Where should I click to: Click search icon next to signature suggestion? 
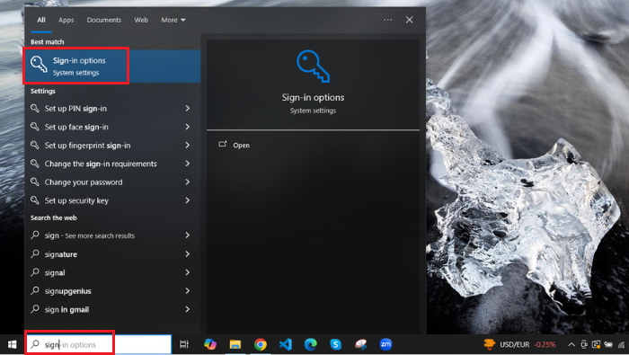tap(35, 253)
